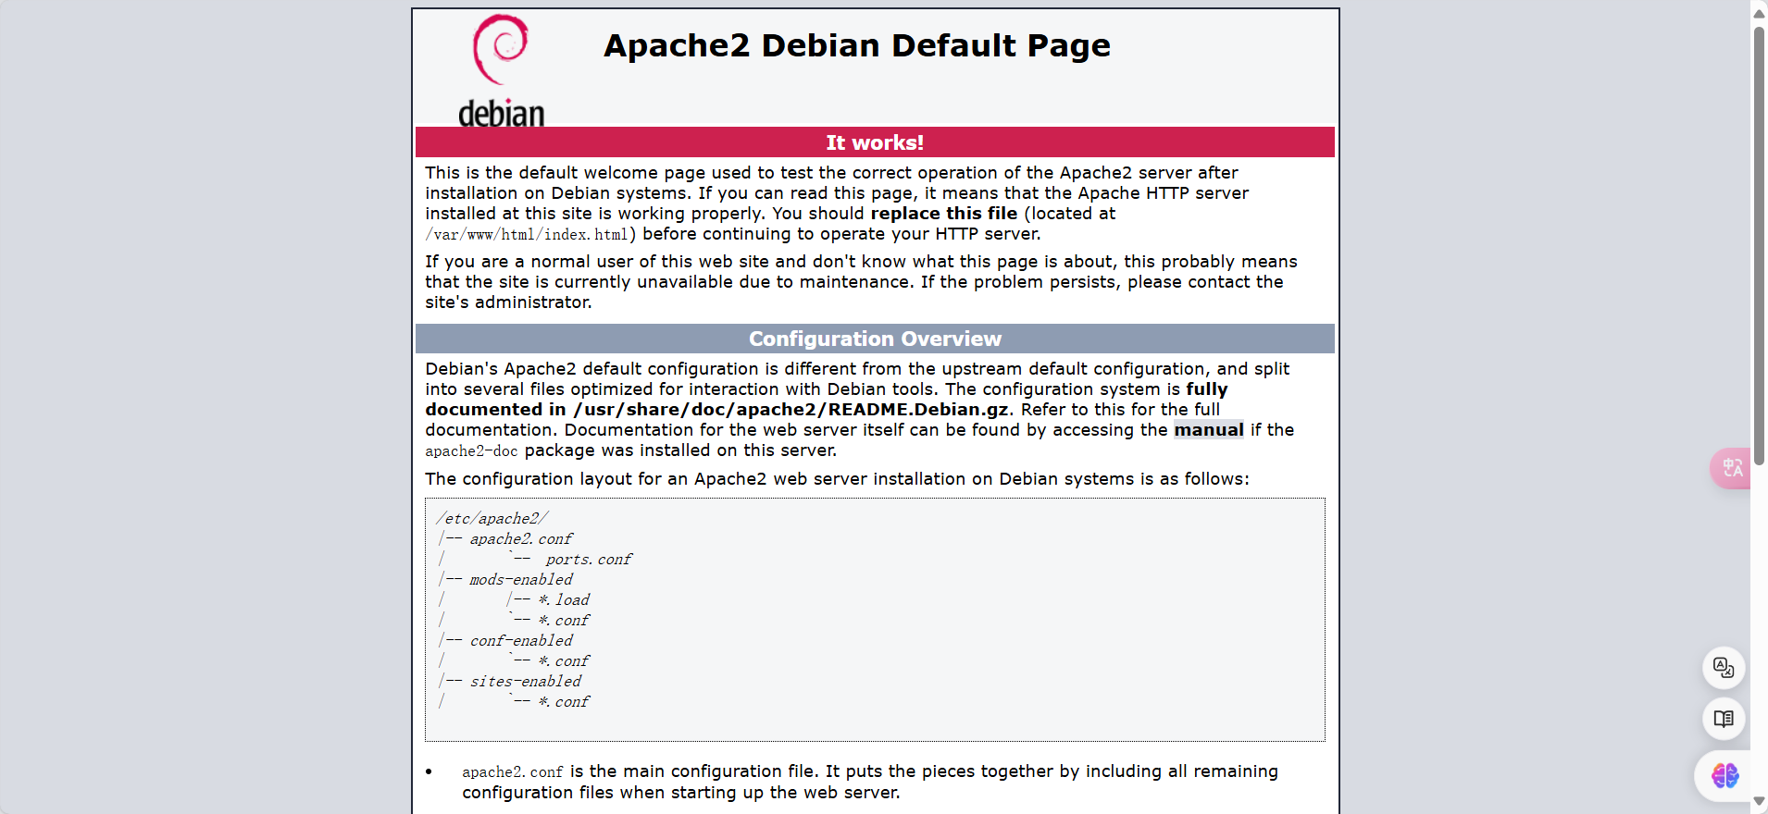
Task: Click *.load in the config tree
Action: (564, 600)
